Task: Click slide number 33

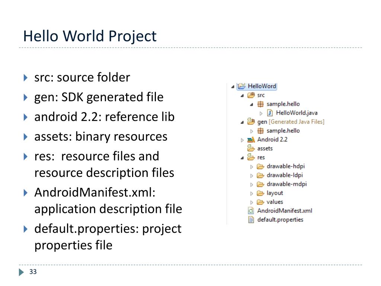Action: coord(33,271)
